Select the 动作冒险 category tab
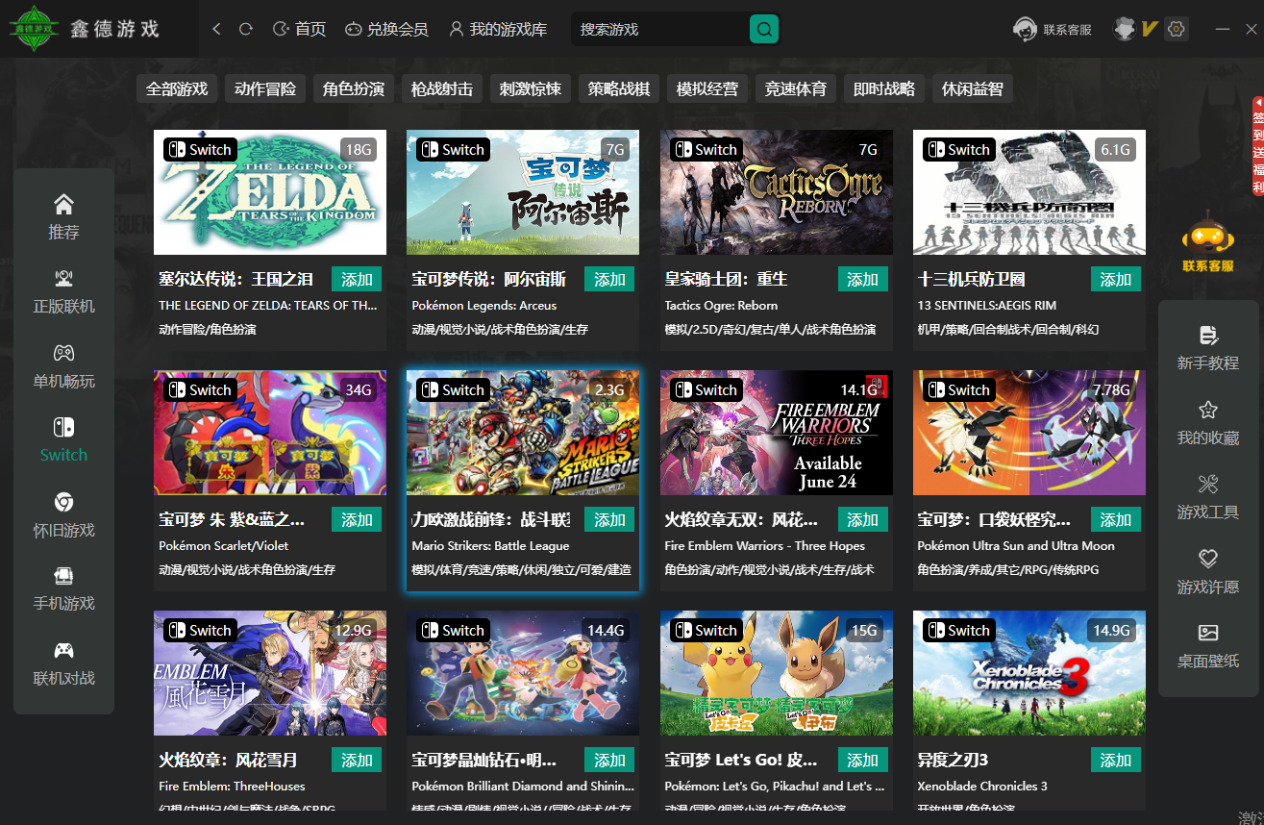The height and width of the screenshot is (825, 1264). (x=265, y=88)
